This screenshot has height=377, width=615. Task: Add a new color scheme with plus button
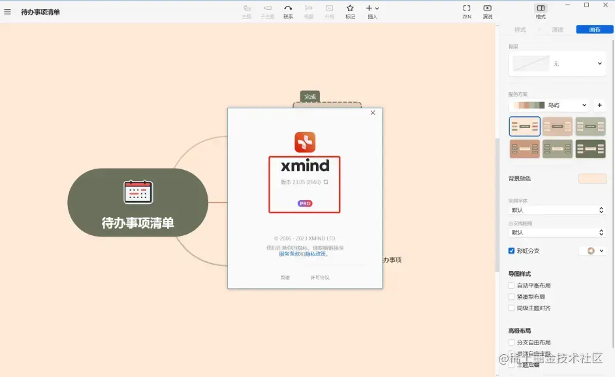600,105
